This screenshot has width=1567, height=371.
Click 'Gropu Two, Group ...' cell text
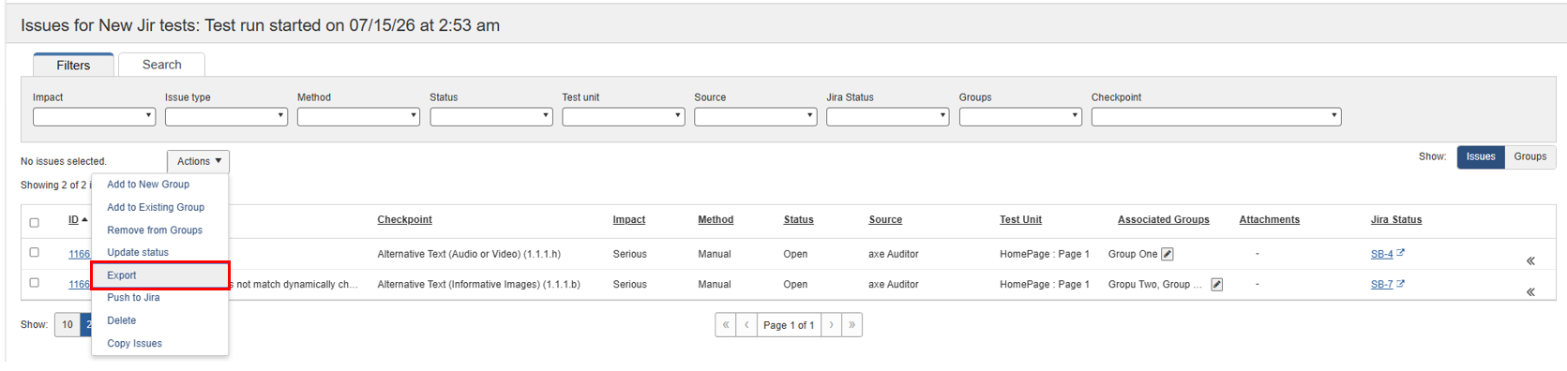(x=1154, y=284)
